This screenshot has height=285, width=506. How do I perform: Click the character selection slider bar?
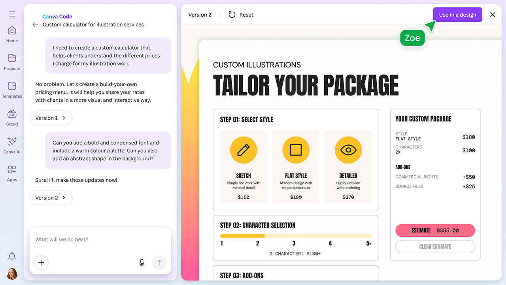tap(296, 236)
